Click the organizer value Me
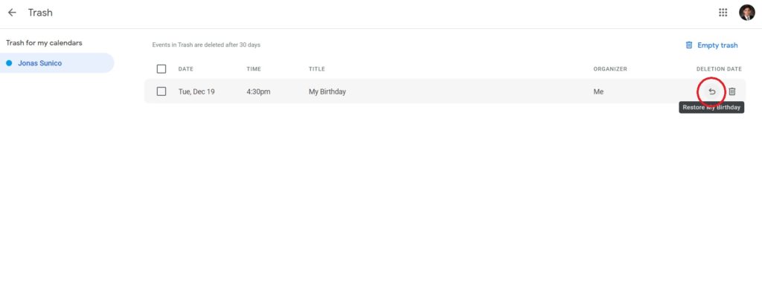Screen dimensions: 762x298 598,91
